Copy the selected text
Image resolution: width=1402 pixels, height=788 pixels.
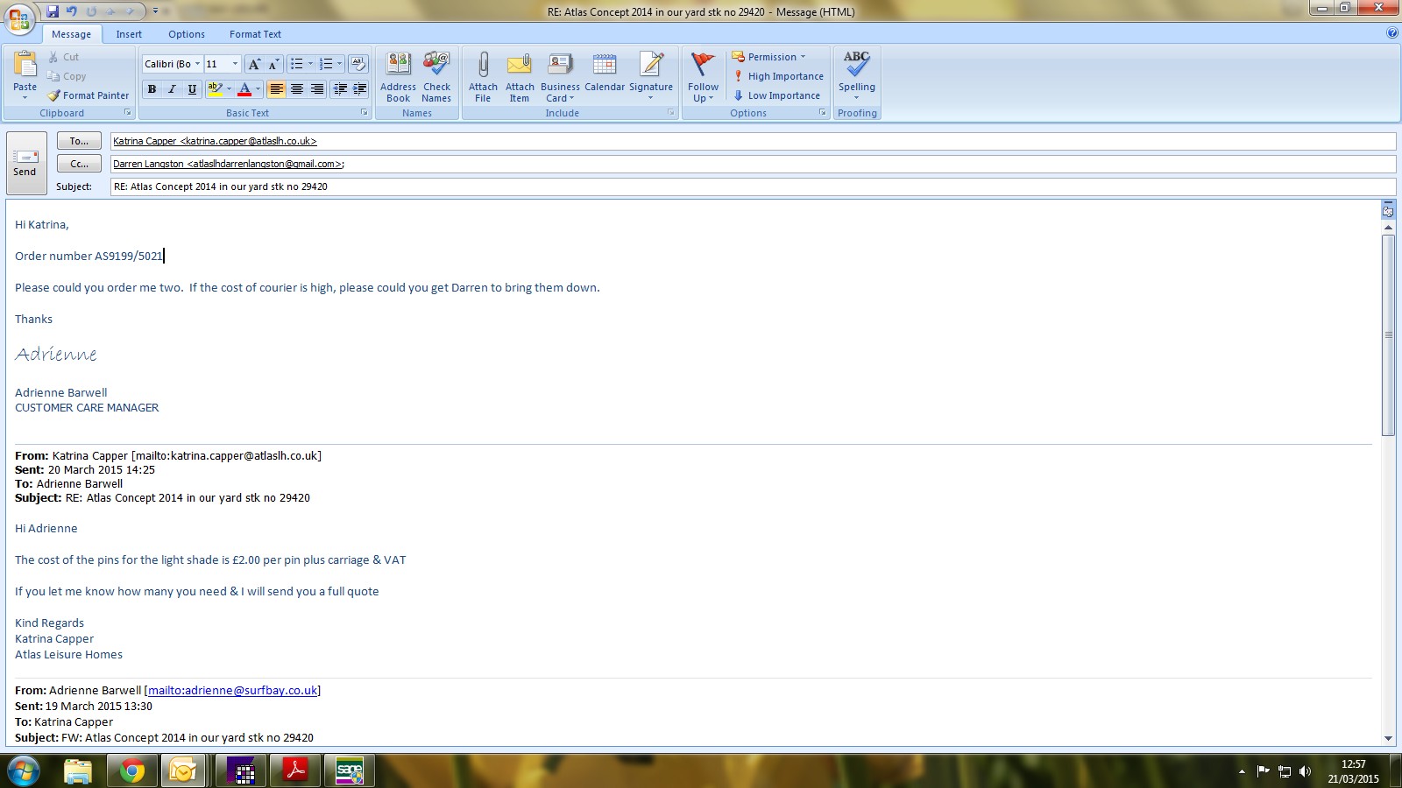tap(67, 76)
